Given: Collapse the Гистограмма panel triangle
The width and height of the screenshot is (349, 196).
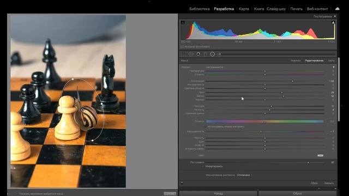Looking at the screenshot, I should pyautogui.click(x=335, y=16).
